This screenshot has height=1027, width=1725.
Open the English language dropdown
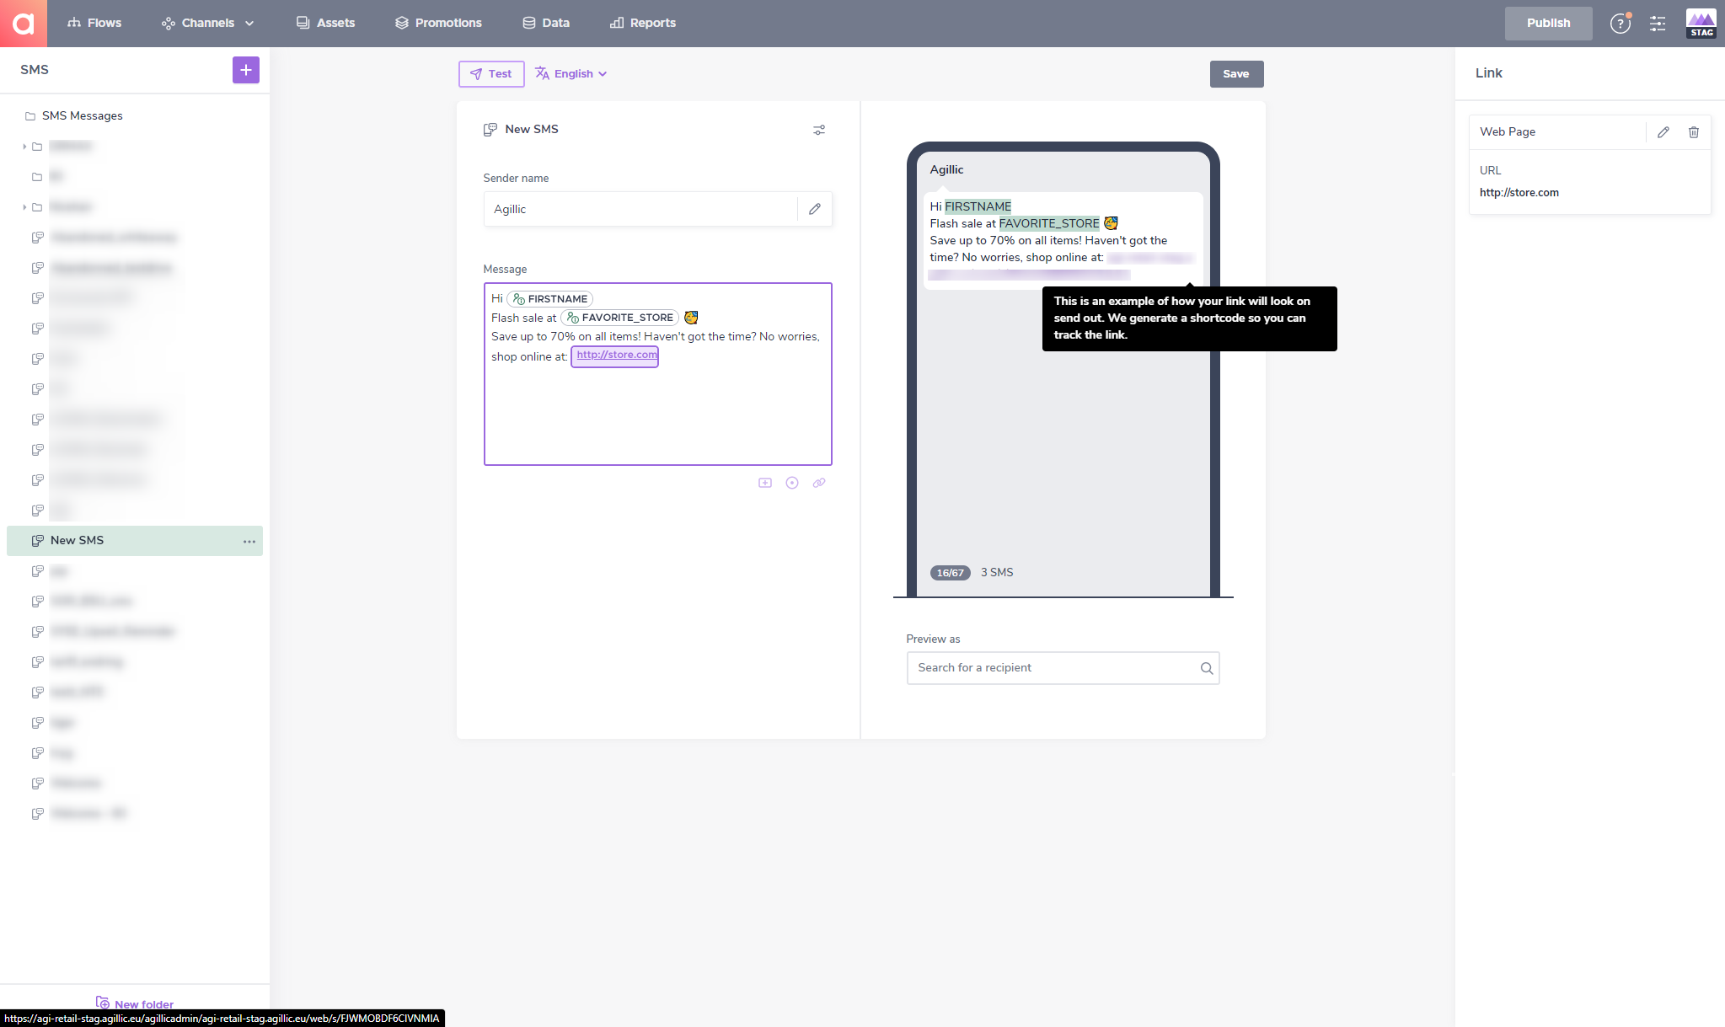click(571, 73)
